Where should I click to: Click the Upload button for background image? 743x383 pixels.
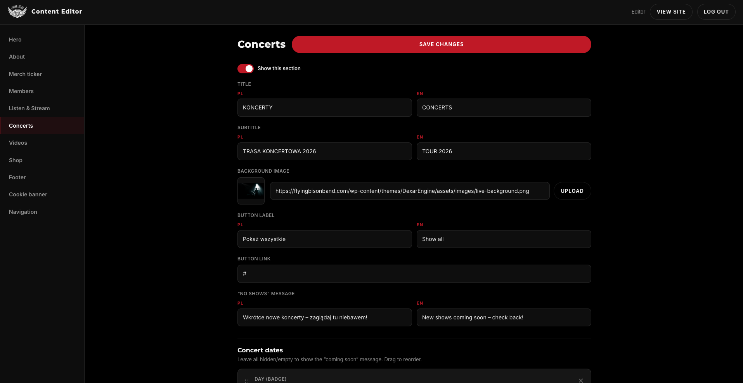point(572,191)
